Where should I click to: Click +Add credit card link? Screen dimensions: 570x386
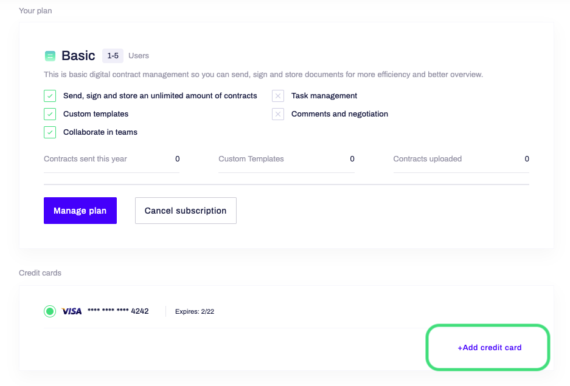489,348
